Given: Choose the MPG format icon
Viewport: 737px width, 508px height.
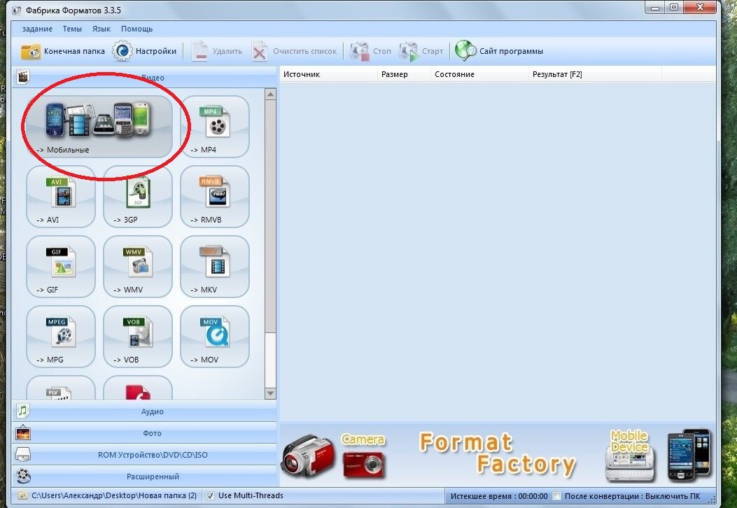Looking at the screenshot, I should click(61, 337).
